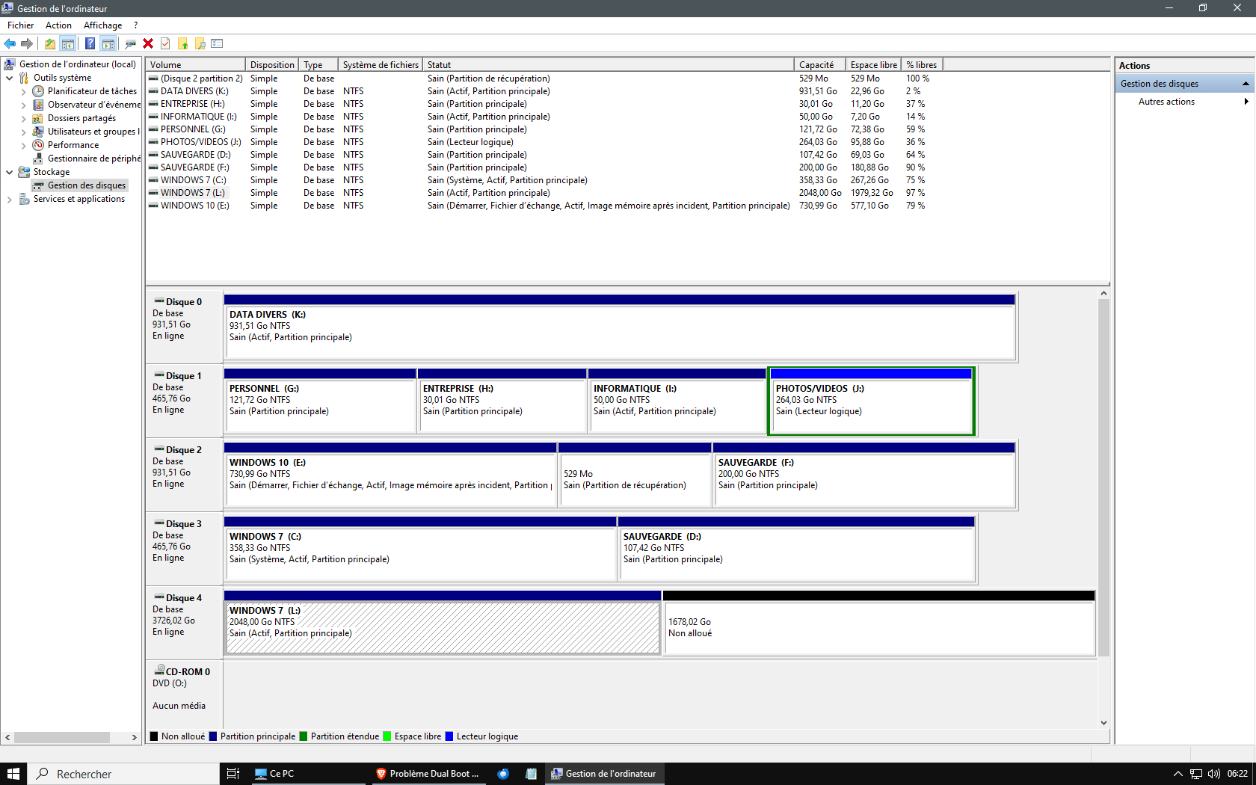1256x785 pixels.
Task: Open Help via the blue question-mark icon
Action: tap(90, 43)
